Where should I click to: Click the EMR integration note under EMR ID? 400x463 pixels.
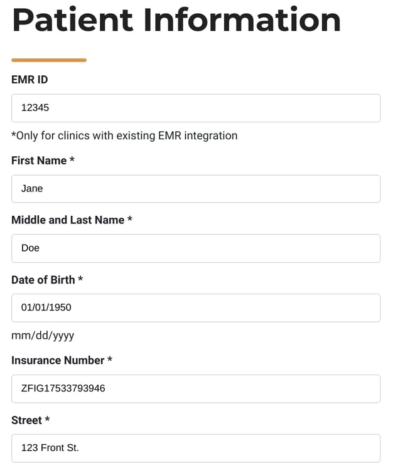tap(124, 136)
